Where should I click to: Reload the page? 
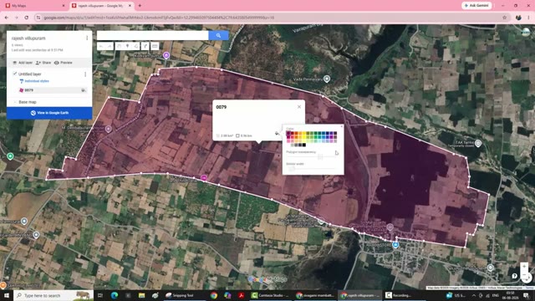click(26, 18)
